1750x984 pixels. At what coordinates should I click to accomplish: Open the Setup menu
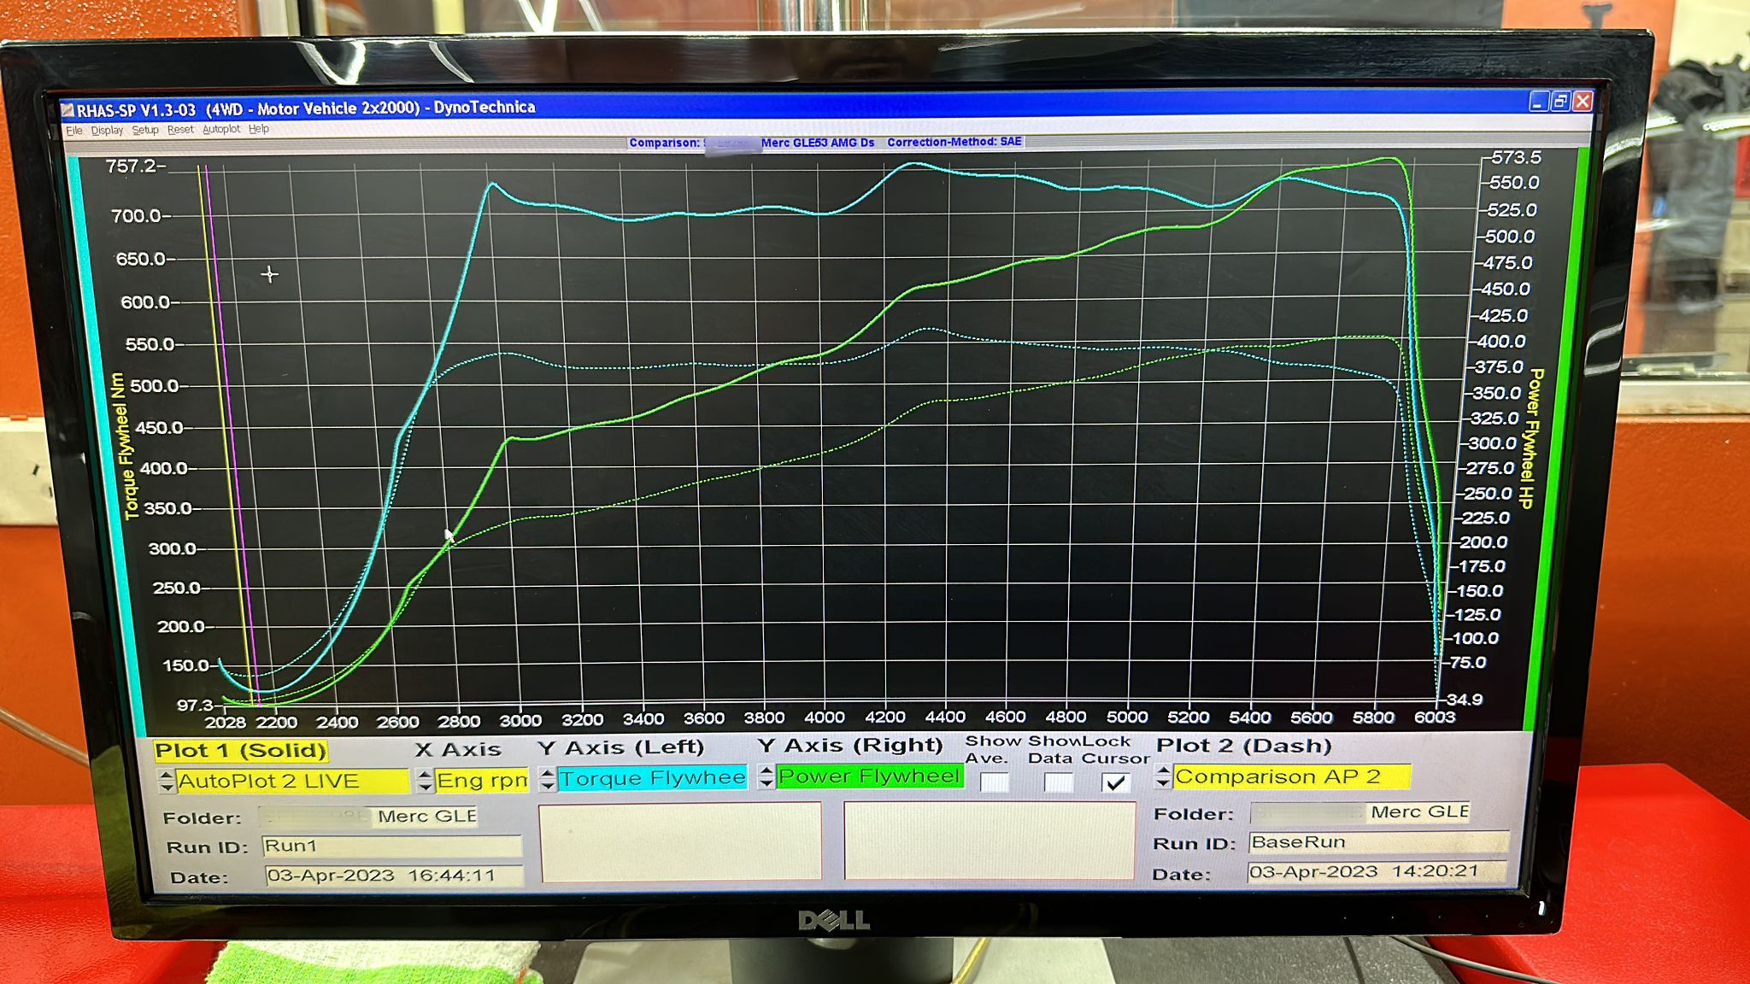coord(145,130)
